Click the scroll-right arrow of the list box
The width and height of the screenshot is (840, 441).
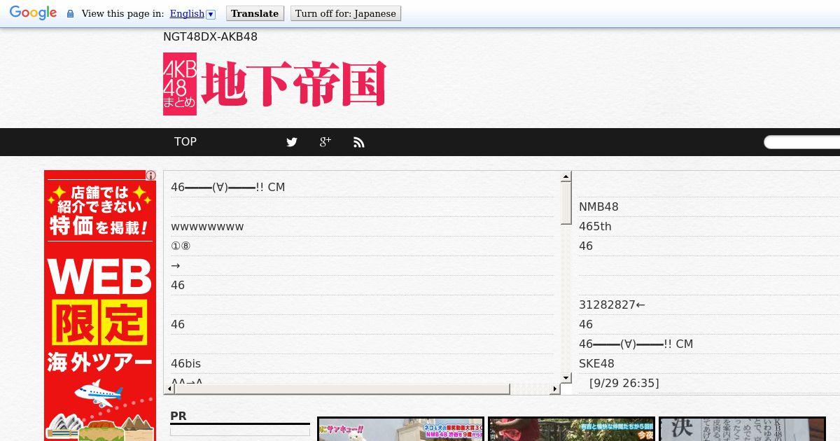pos(555,388)
